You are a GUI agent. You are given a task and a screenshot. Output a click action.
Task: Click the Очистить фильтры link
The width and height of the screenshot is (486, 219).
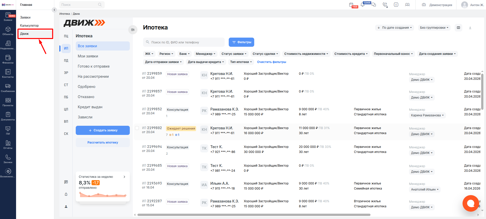(x=272, y=62)
